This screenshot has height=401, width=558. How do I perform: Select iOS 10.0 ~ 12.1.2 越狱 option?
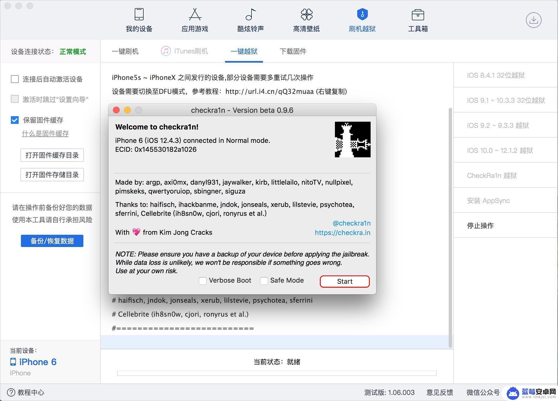click(506, 150)
